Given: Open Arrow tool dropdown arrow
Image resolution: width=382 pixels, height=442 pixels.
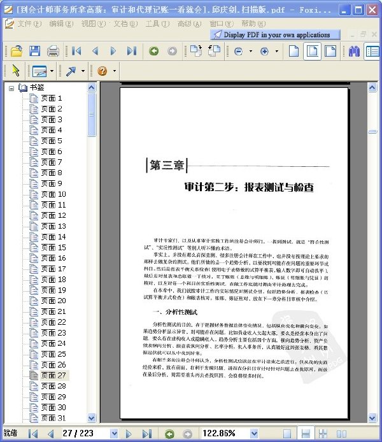Looking at the screenshot, I should click(x=83, y=71).
